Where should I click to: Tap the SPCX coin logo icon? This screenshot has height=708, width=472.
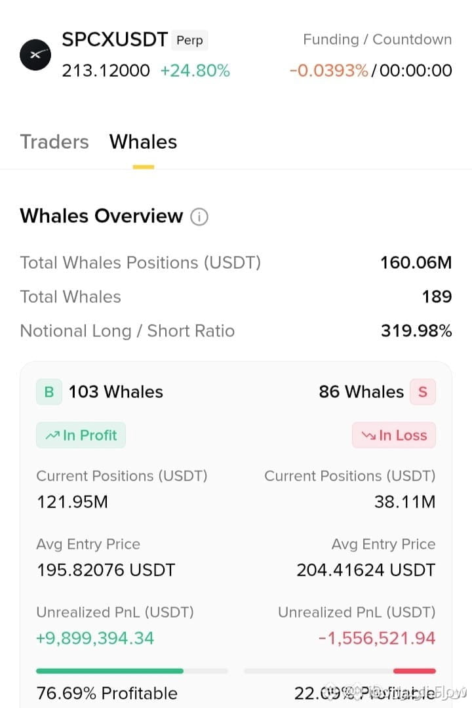tap(35, 54)
